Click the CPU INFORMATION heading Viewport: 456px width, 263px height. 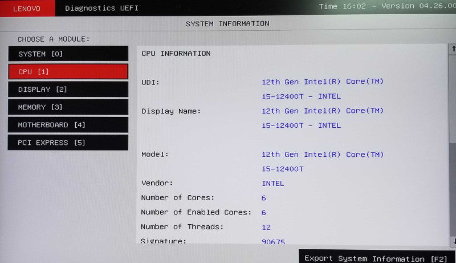[176, 54]
